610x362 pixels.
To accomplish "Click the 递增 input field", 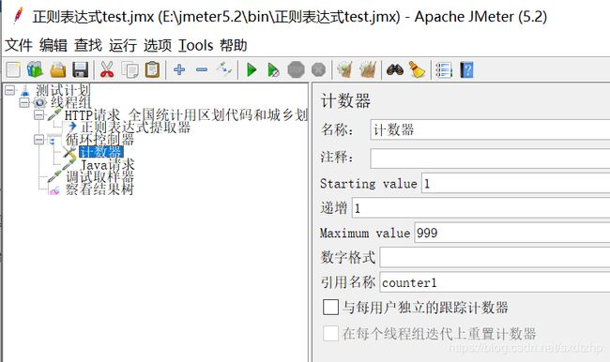I will [x=480, y=208].
